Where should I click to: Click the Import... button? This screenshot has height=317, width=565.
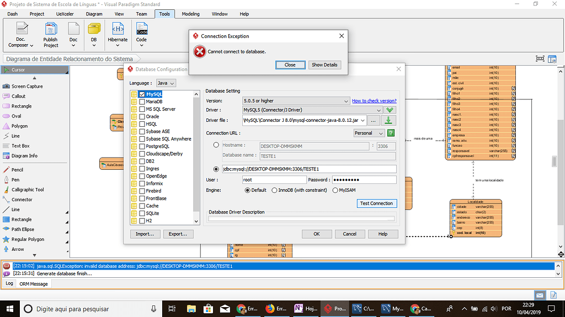point(145,234)
